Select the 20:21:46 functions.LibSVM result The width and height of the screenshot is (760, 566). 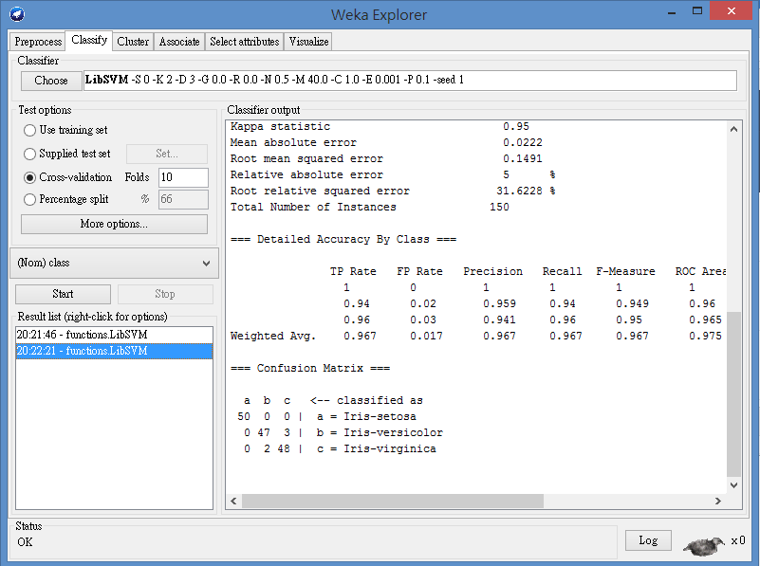pos(115,335)
